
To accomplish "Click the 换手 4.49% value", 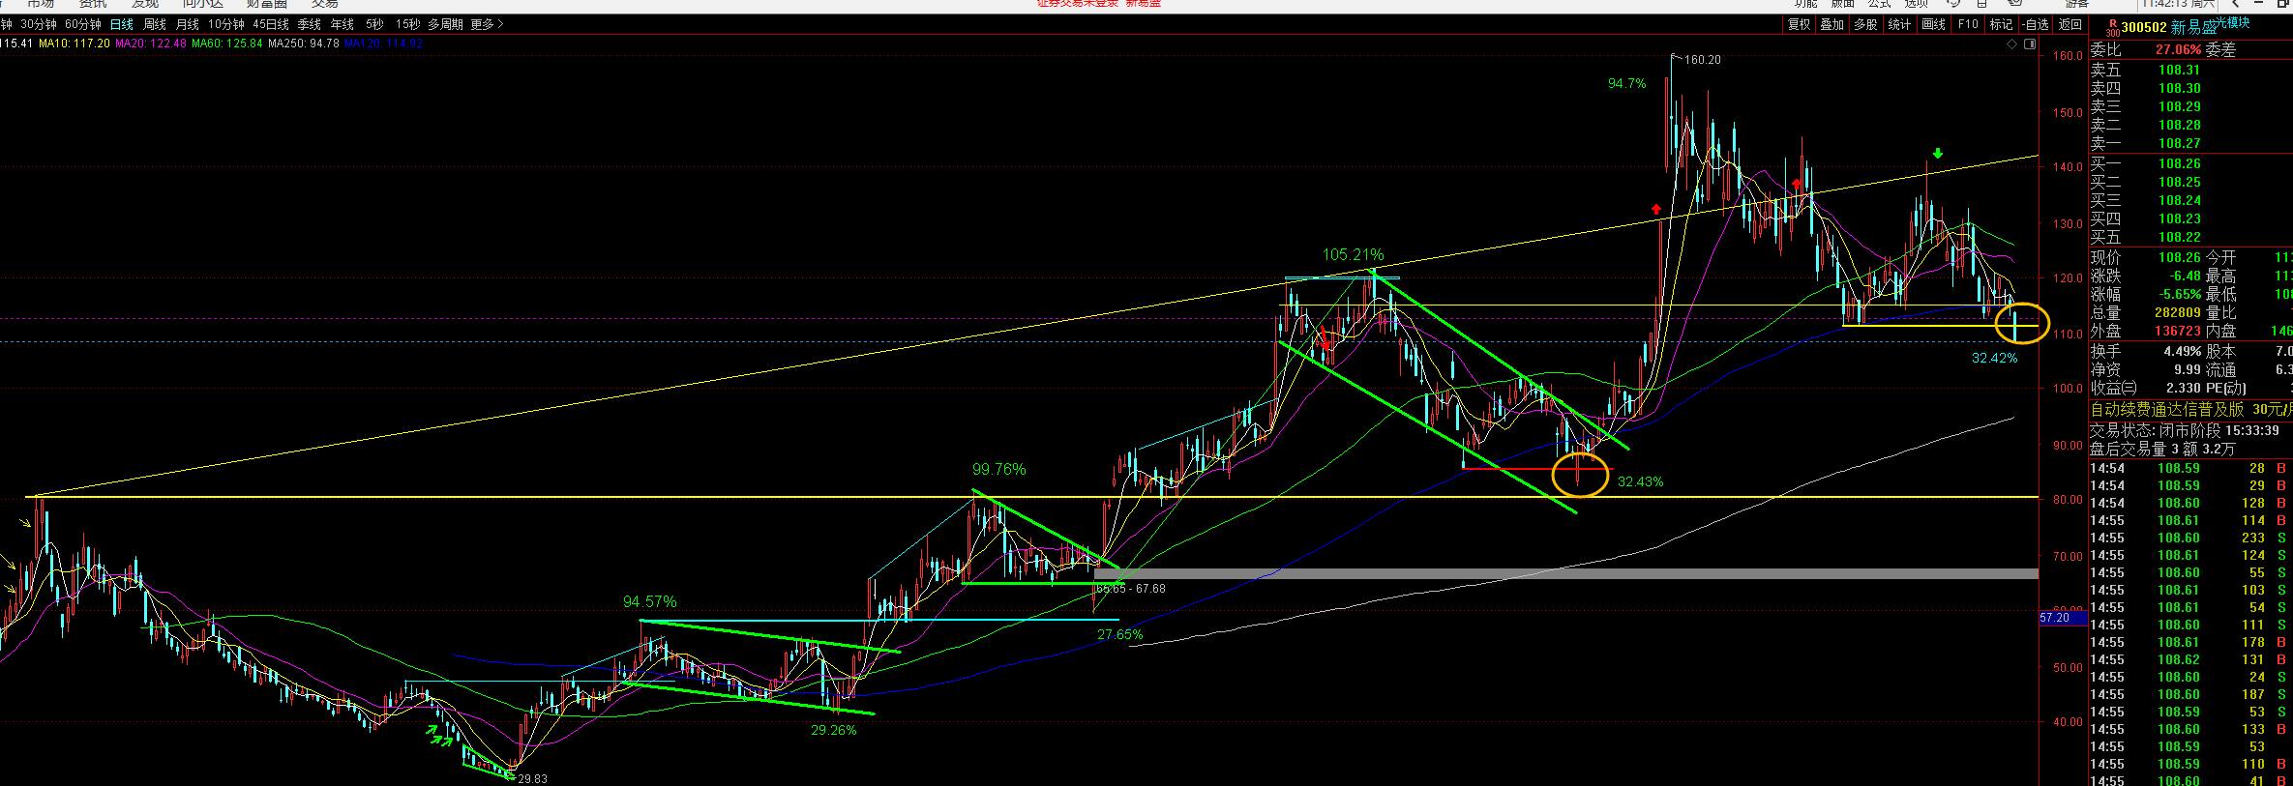I will tap(2183, 351).
